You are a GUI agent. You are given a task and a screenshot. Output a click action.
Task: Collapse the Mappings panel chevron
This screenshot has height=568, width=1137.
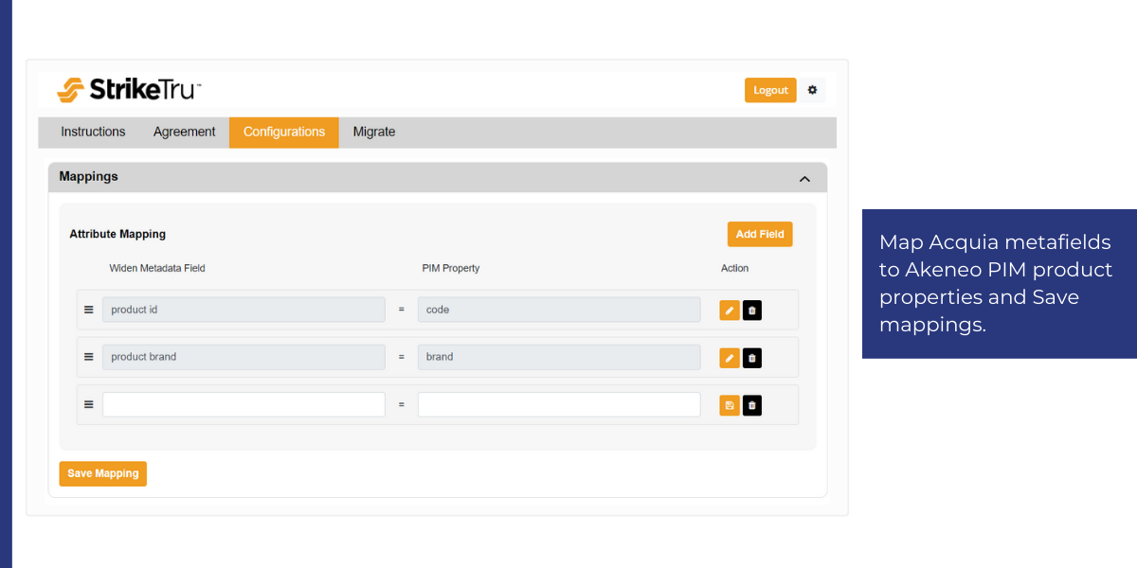click(804, 179)
